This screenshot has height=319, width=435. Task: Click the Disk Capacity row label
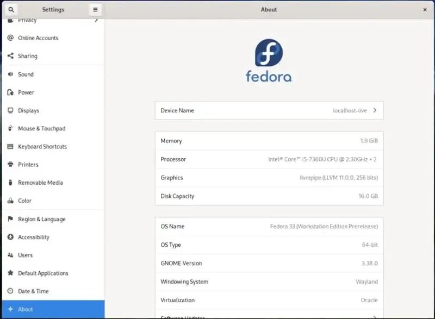[x=177, y=196]
